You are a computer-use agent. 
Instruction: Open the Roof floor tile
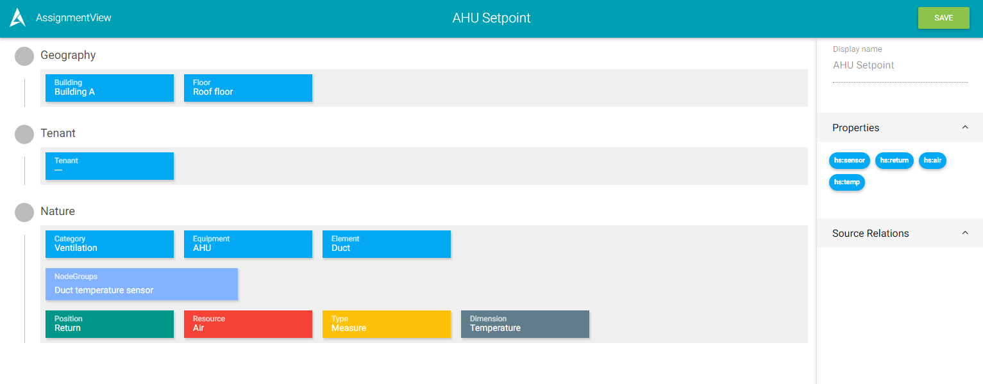[248, 88]
